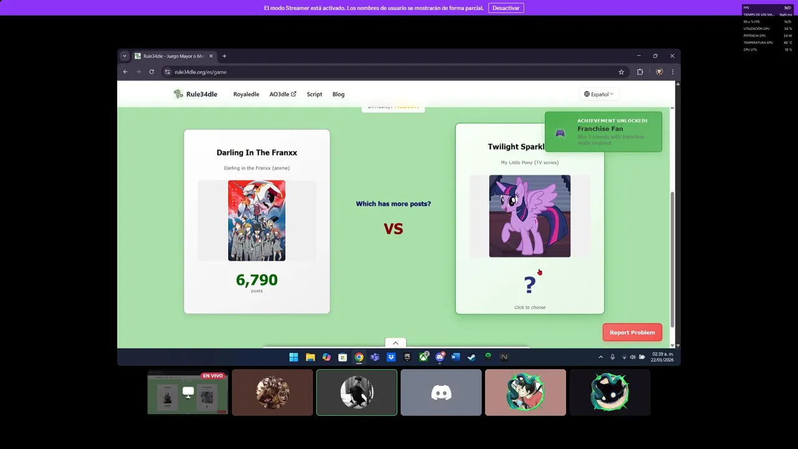Select the Discord logo participant tile
This screenshot has height=449, width=798.
point(441,392)
